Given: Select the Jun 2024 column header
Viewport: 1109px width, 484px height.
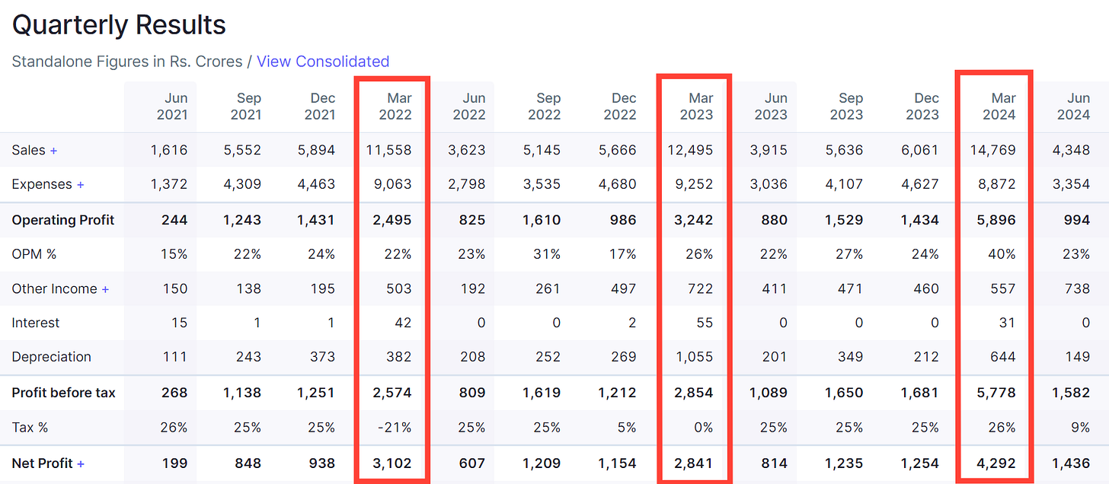Looking at the screenshot, I should point(1073,107).
